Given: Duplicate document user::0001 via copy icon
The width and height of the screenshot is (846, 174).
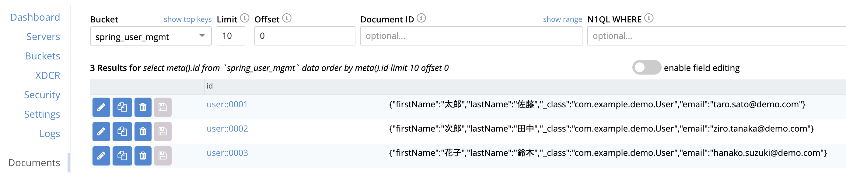Looking at the screenshot, I should click(x=122, y=107).
